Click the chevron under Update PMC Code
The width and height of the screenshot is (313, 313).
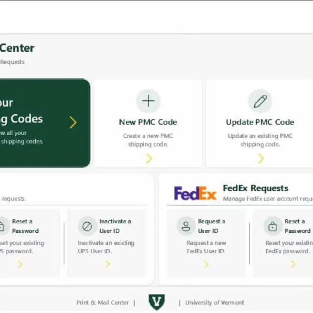[x=261, y=158]
